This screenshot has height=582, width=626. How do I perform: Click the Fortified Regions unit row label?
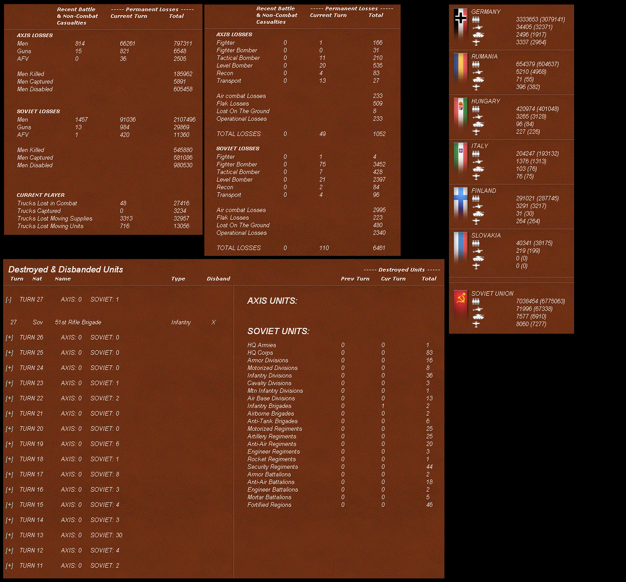click(x=269, y=505)
